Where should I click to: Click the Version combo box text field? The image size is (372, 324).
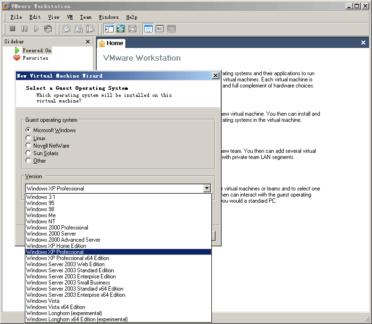tap(115, 189)
